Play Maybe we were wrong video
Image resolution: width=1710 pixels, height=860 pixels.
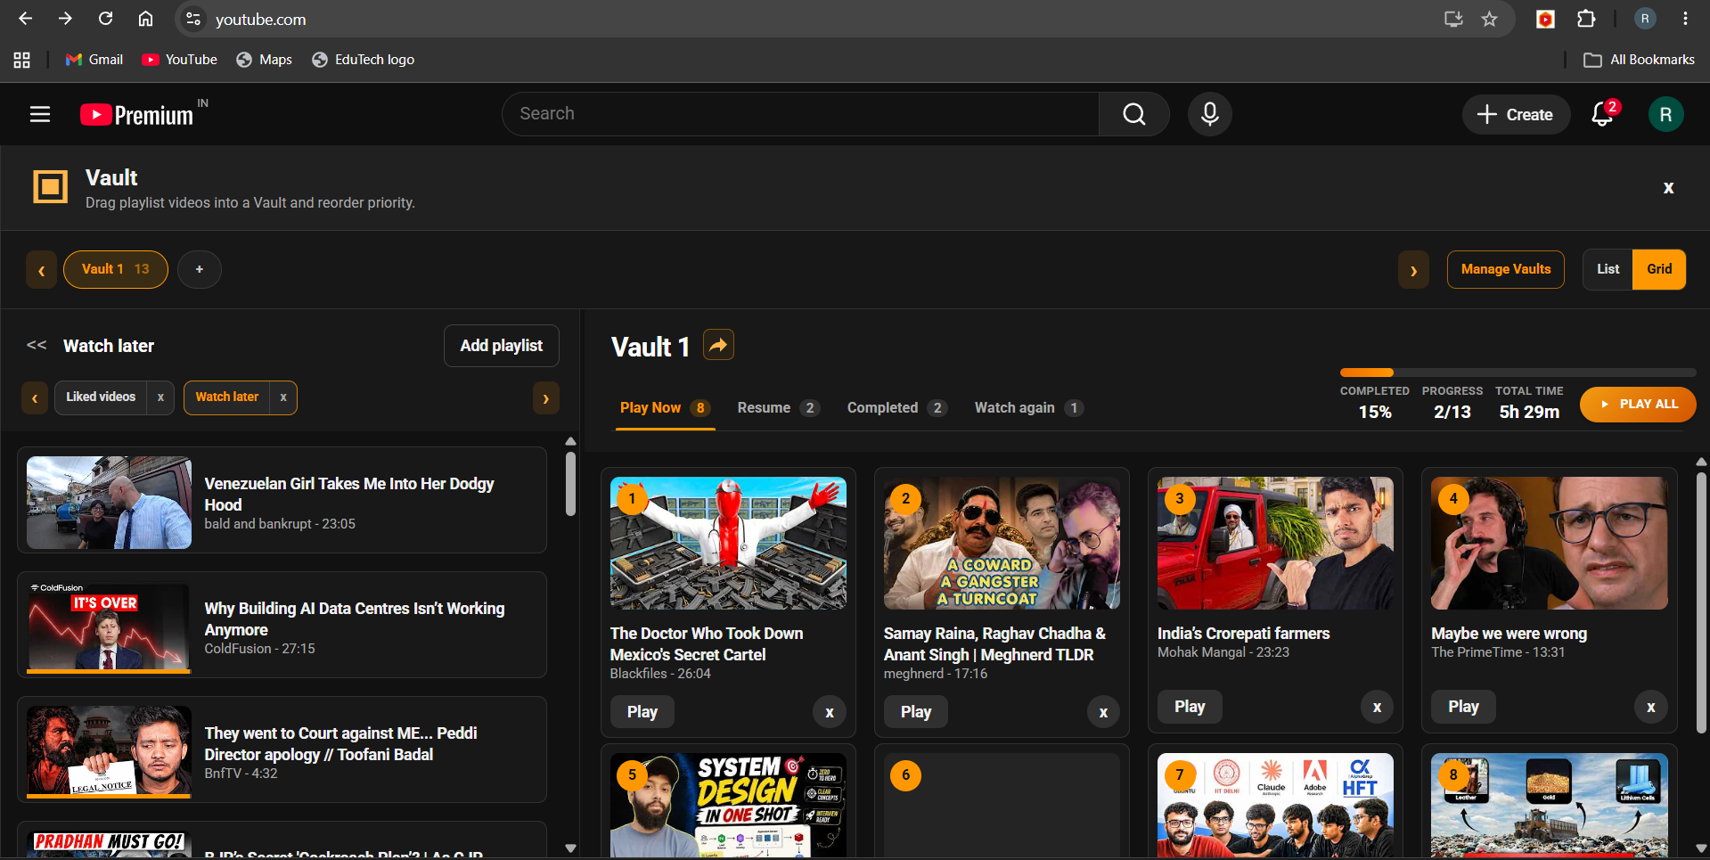(1463, 707)
